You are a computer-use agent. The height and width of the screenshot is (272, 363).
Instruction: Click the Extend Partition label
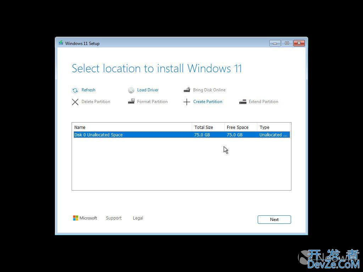[263, 102]
